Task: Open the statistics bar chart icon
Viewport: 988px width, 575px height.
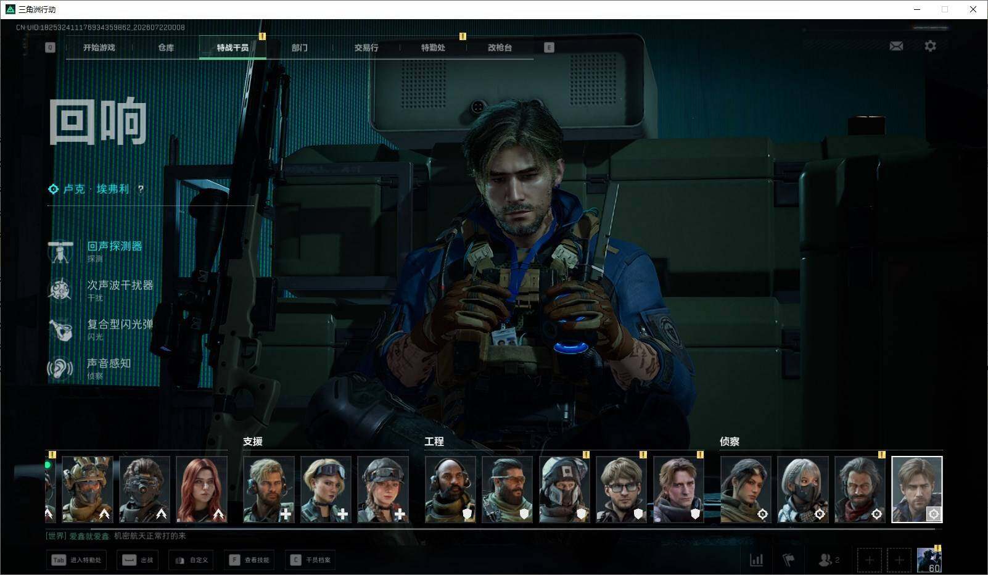Action: coord(756,560)
